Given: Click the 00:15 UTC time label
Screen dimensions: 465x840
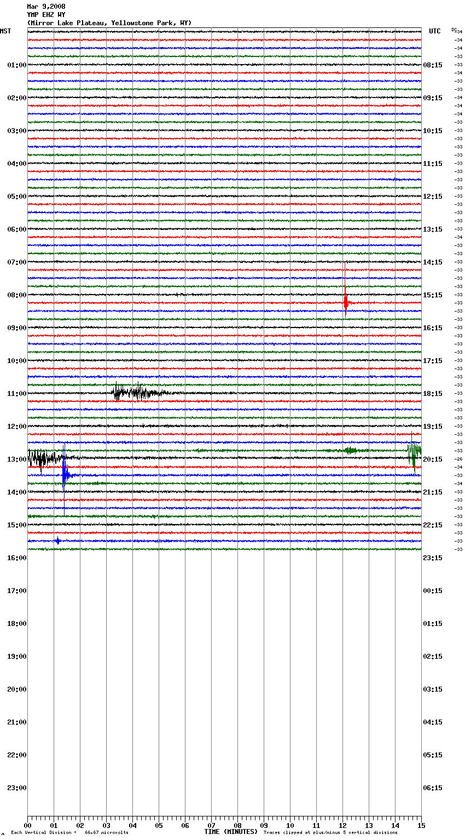Looking at the screenshot, I should click(x=433, y=590).
